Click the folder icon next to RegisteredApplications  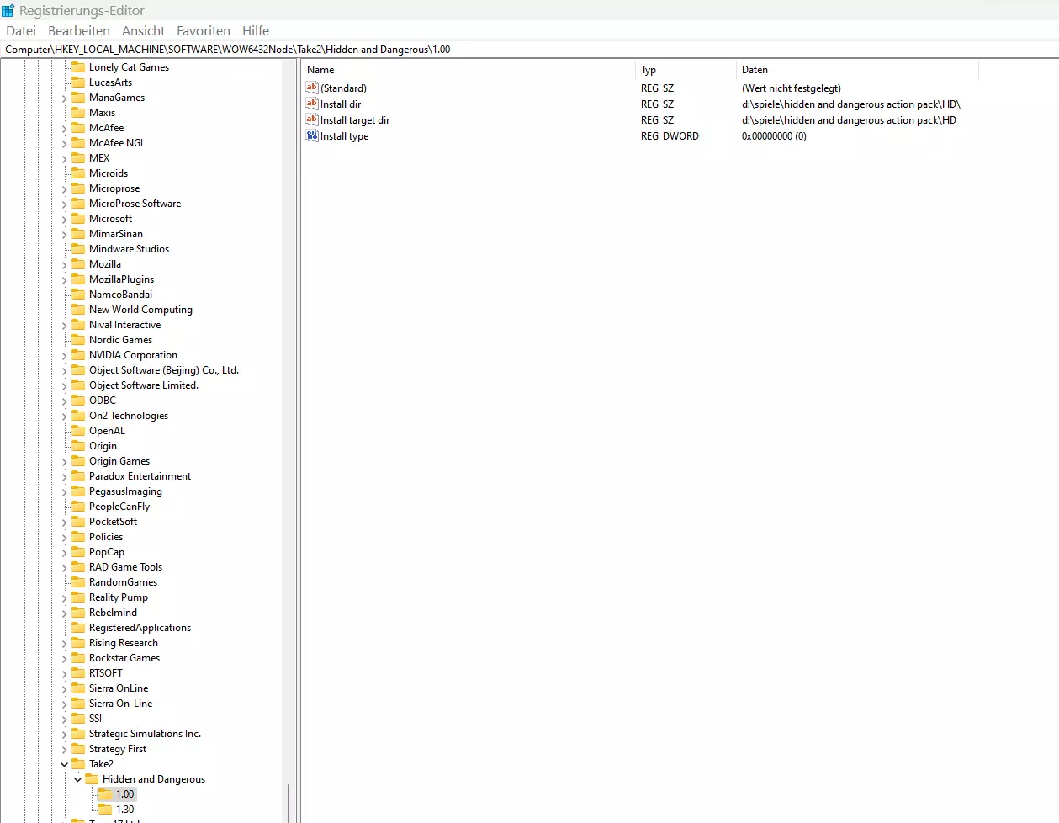78,628
